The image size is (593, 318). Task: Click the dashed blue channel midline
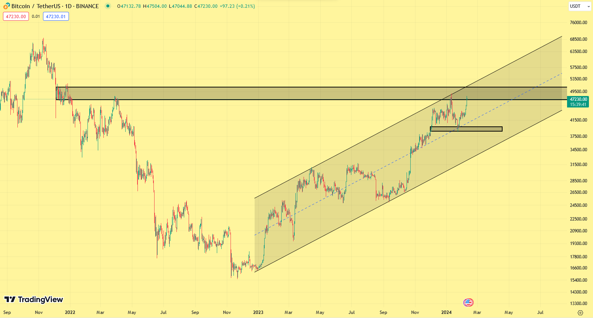(x=334, y=193)
